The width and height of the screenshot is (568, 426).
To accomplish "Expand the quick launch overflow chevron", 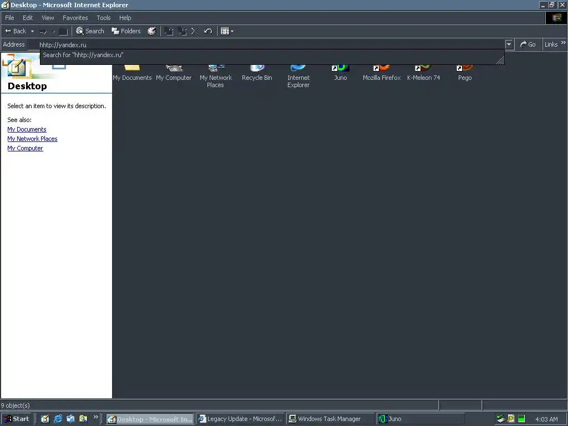I will point(95,417).
